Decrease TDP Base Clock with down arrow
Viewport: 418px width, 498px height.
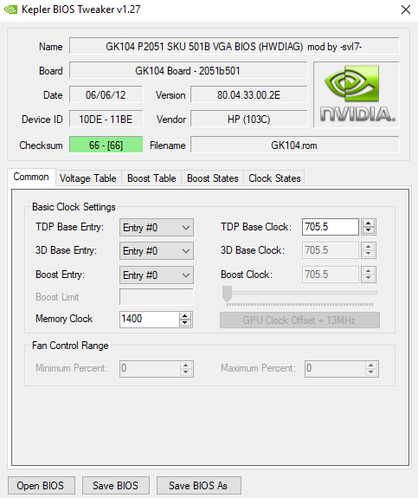(368, 230)
